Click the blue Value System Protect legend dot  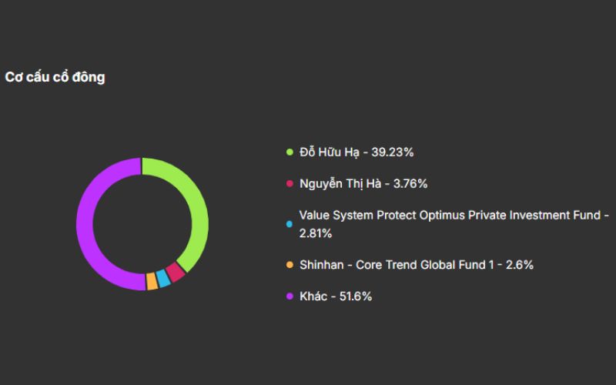(x=290, y=224)
